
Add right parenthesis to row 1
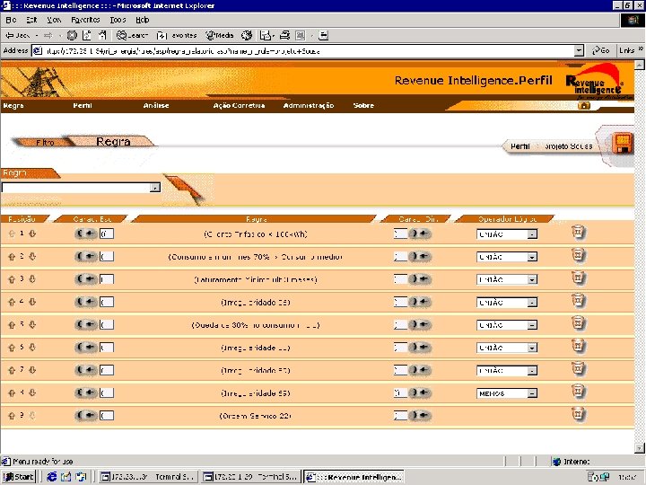click(414, 234)
